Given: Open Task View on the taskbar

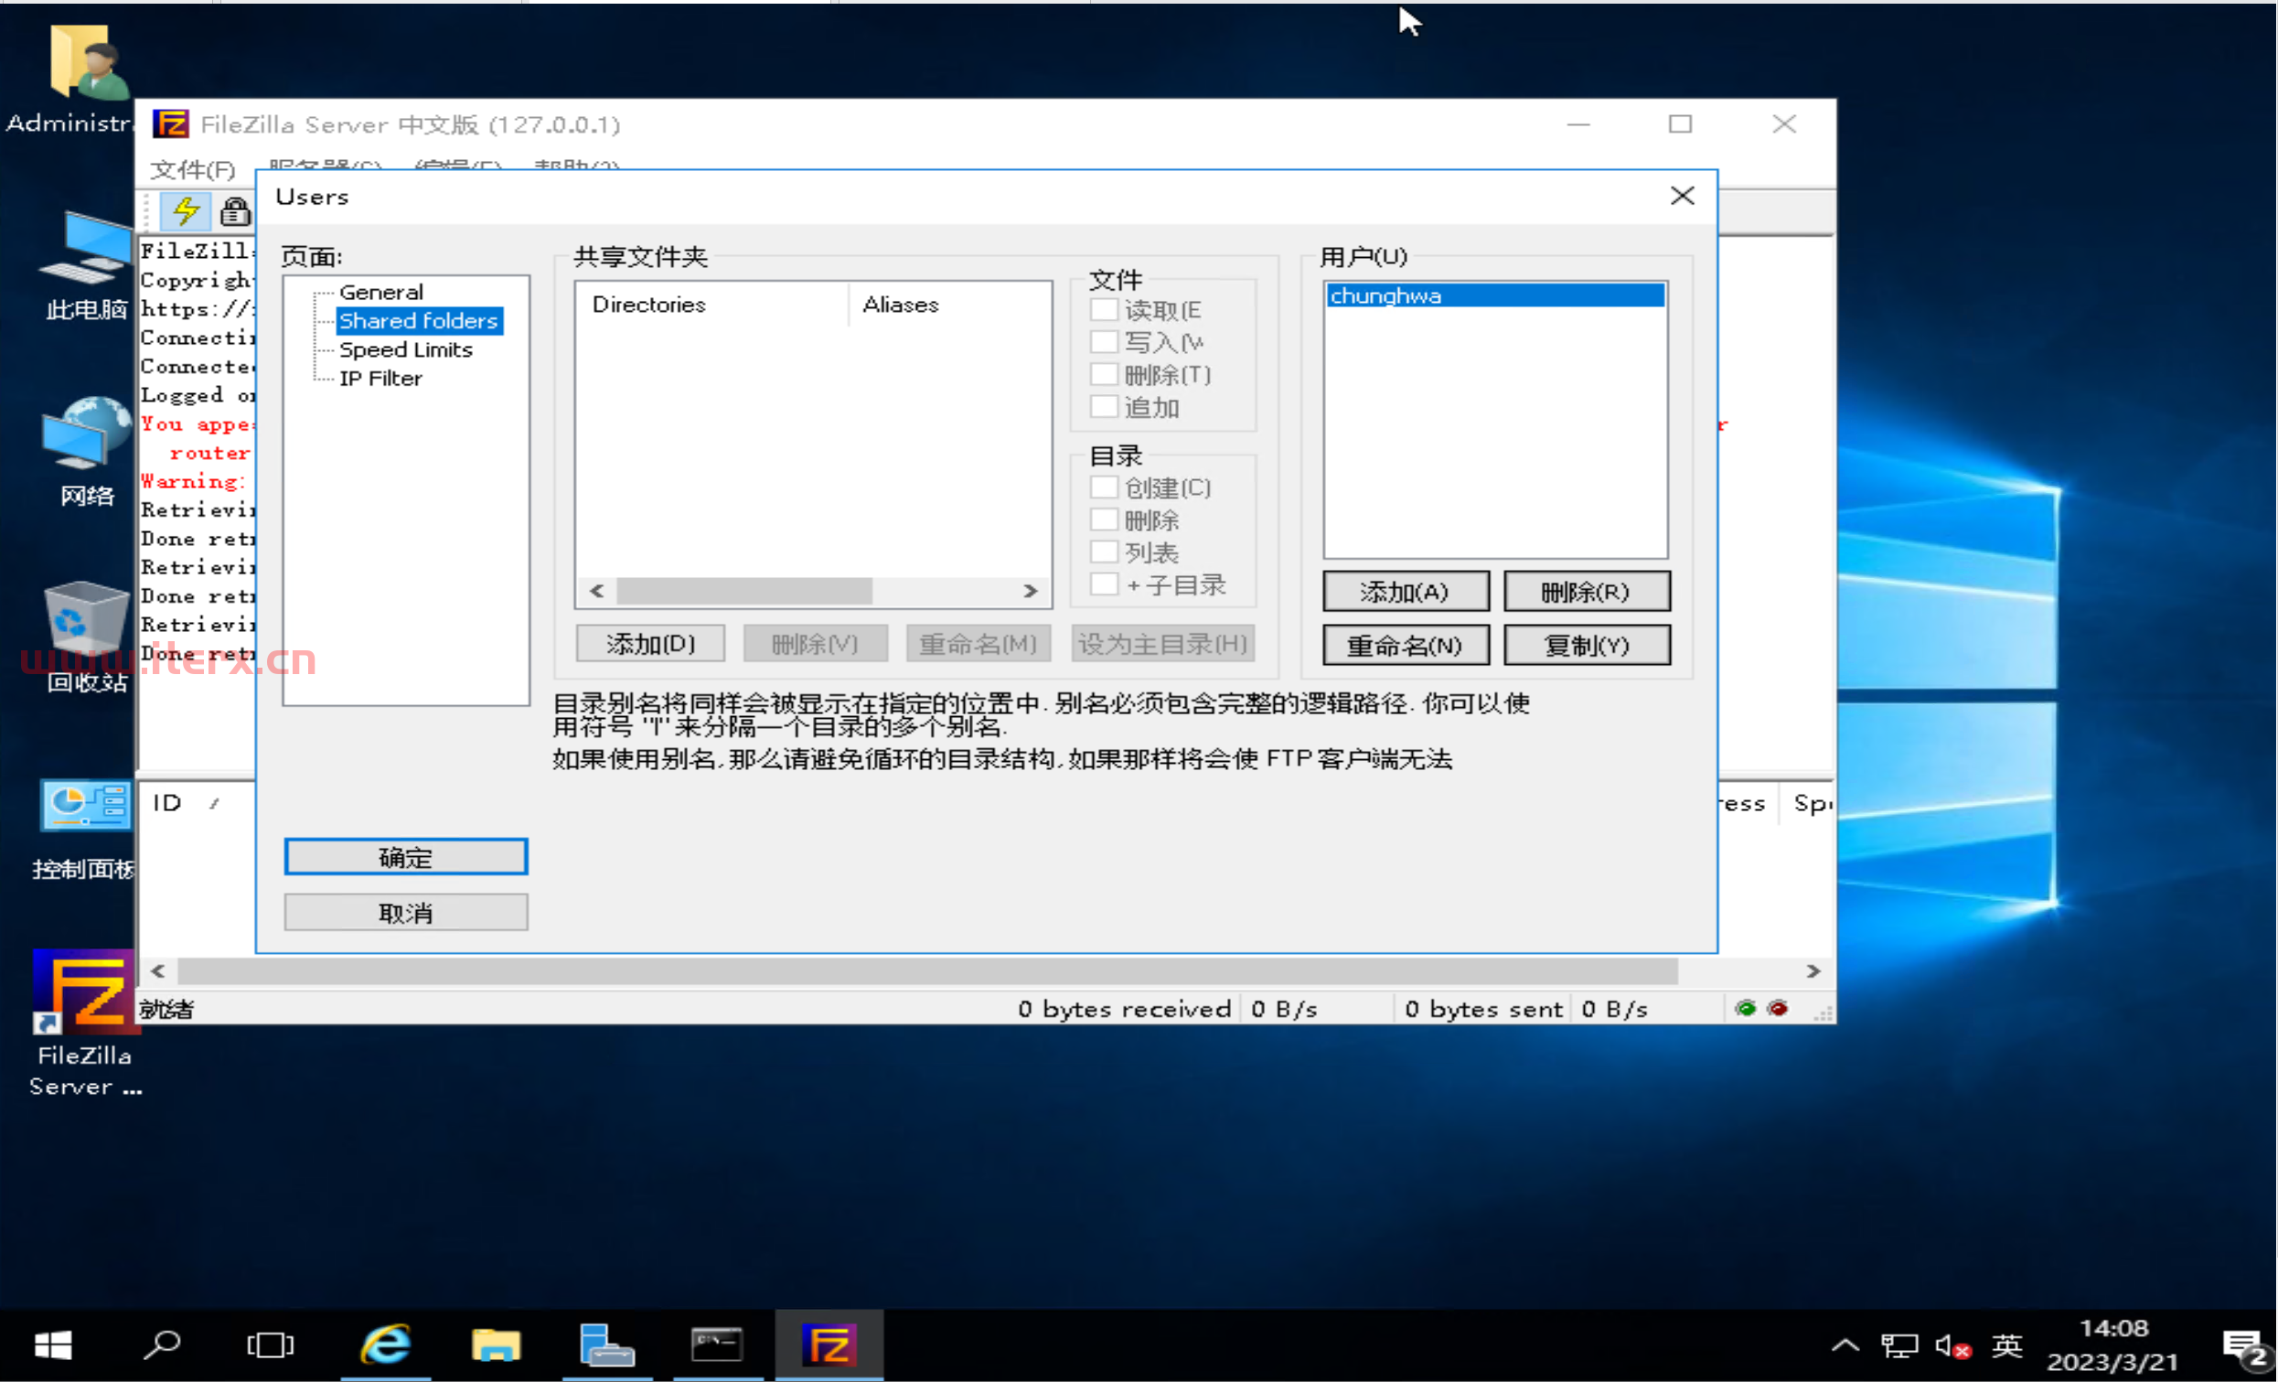Looking at the screenshot, I should (x=270, y=1345).
